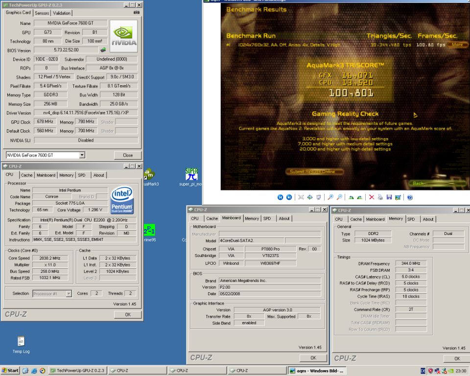
Task: Switch to aqm - Windows Bild taskbar button
Action: (x=317, y=371)
